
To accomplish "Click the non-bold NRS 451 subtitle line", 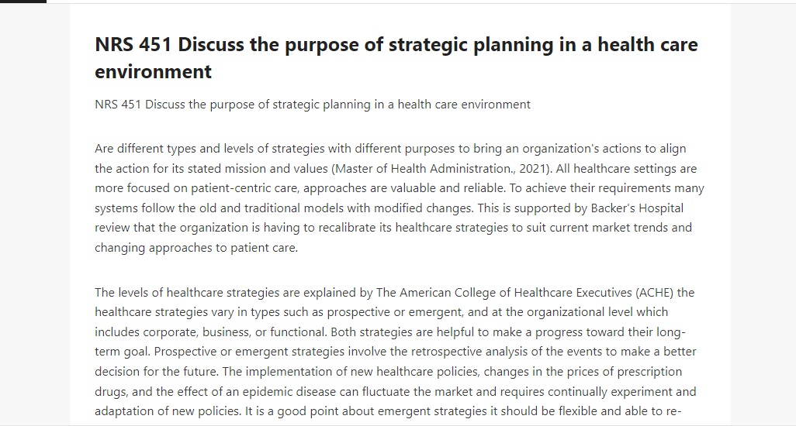I will [x=312, y=105].
